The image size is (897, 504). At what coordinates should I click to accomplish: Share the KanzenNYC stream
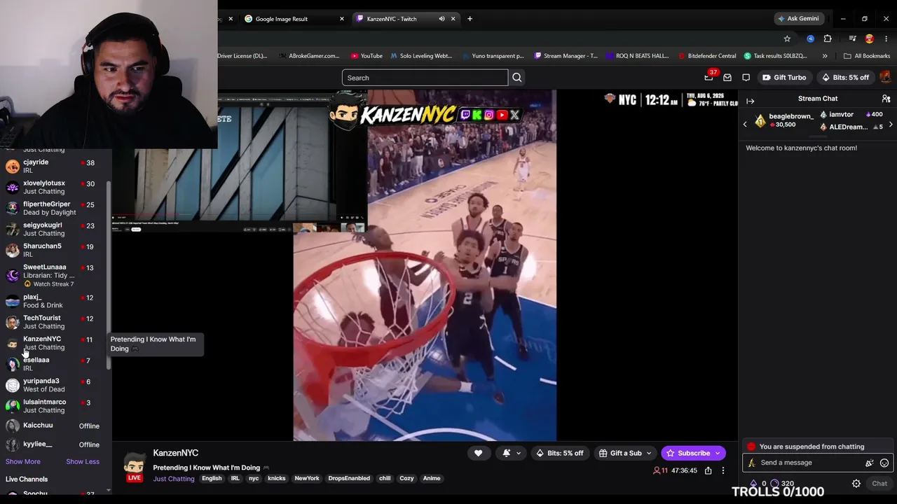pos(708,470)
